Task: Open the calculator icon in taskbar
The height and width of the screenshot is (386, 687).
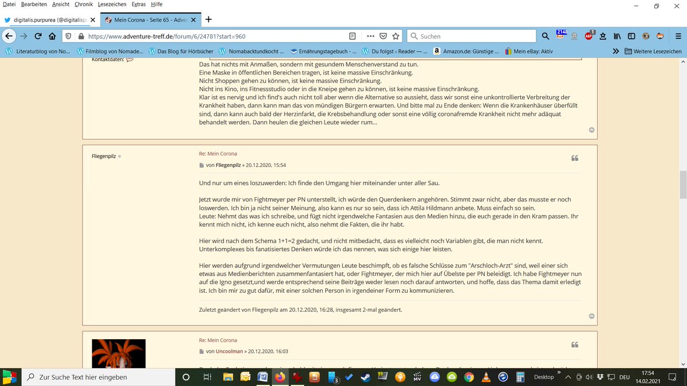Action: pos(520,377)
